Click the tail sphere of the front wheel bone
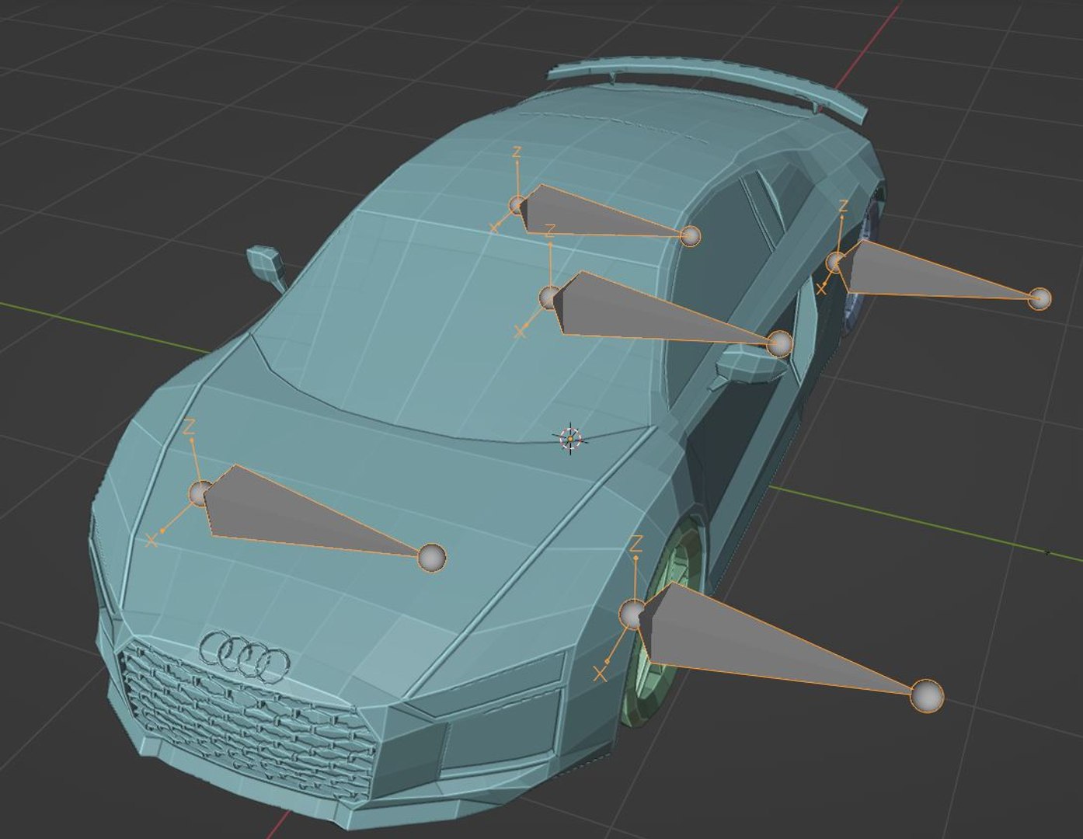The width and height of the screenshot is (1083, 839). tap(926, 696)
